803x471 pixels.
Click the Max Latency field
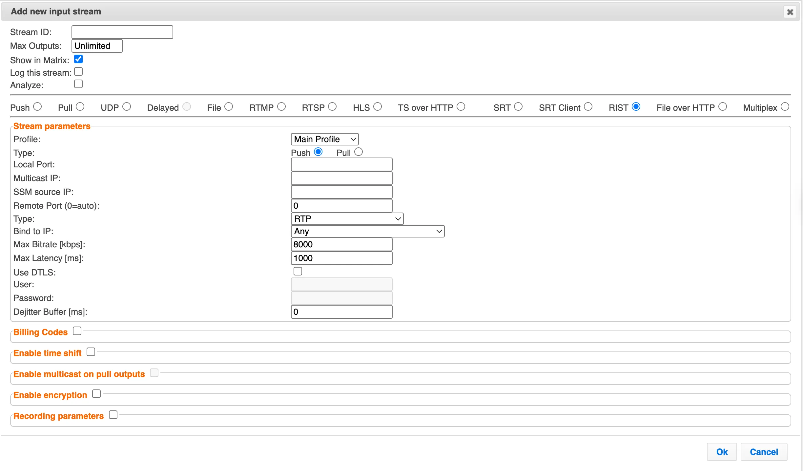pyautogui.click(x=342, y=258)
